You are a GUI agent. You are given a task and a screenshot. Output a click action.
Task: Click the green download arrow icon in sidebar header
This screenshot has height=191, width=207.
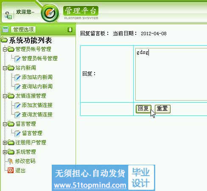tap(70, 30)
